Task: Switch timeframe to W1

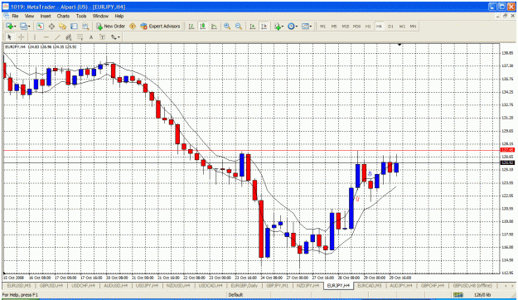Action: (x=402, y=26)
